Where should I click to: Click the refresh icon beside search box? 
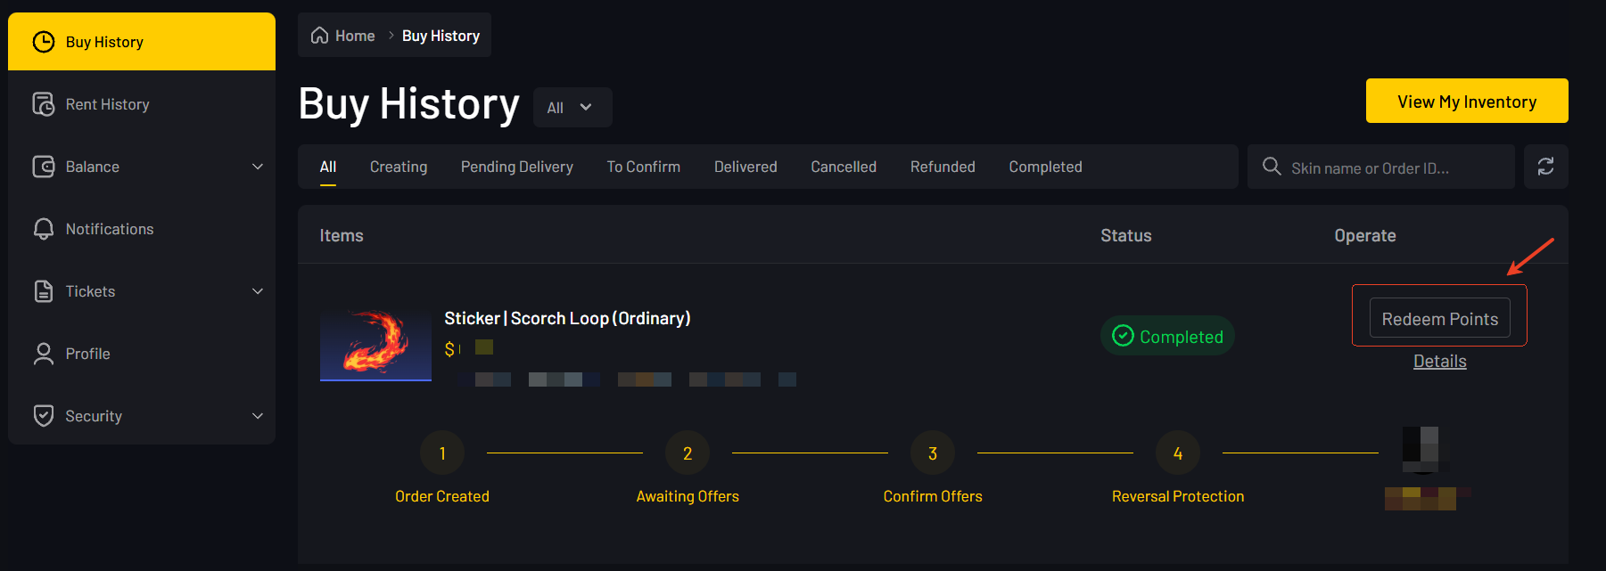pyautogui.click(x=1545, y=167)
